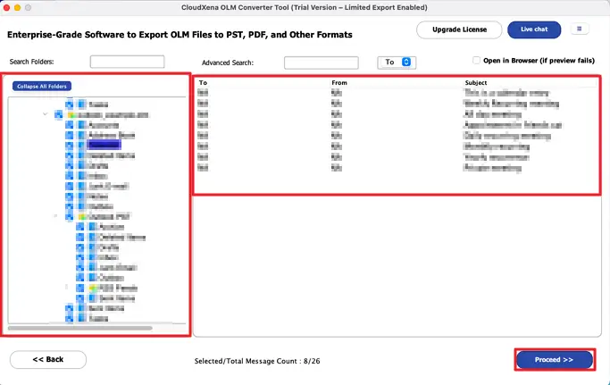The height and width of the screenshot is (385, 610).
Task: Click the Address Book folder icon
Action: click(81, 134)
